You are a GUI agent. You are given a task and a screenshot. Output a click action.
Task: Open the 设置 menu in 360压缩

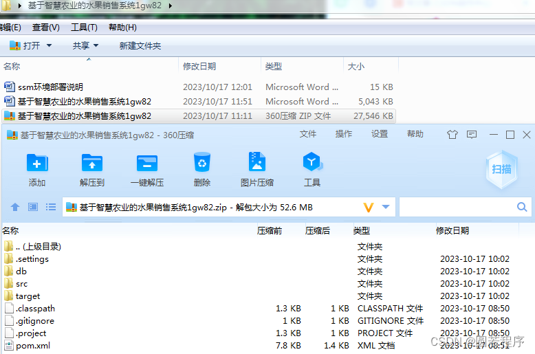[x=380, y=134]
